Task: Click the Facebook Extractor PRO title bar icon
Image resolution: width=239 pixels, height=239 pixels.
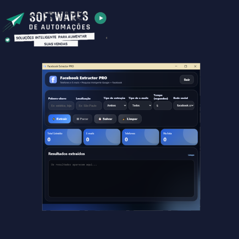Action: coord(45,66)
